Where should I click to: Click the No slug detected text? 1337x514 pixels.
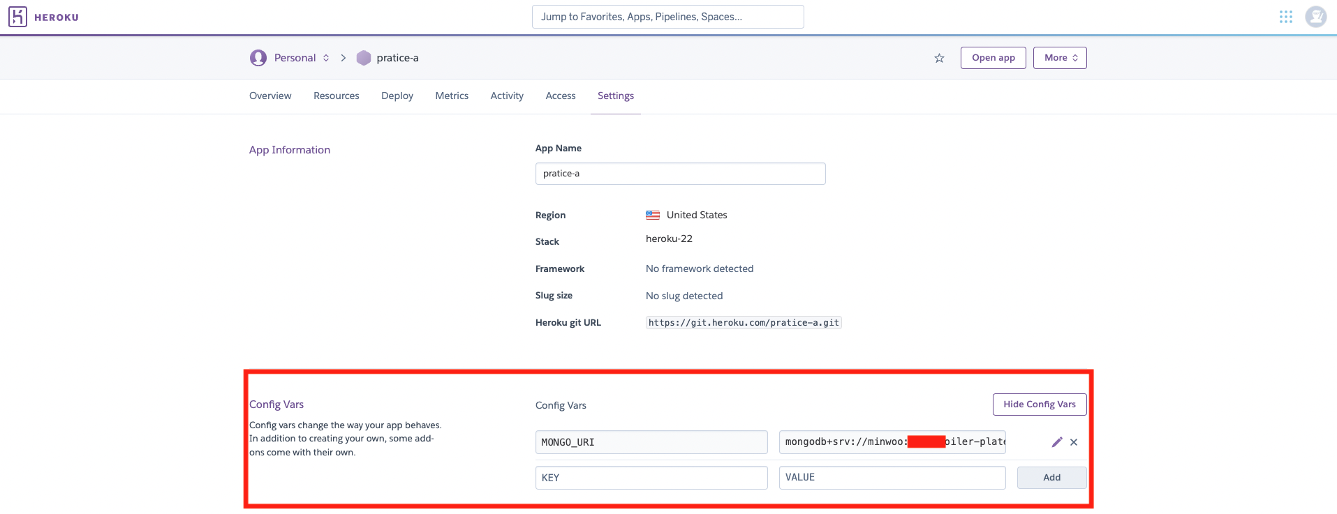coord(684,296)
